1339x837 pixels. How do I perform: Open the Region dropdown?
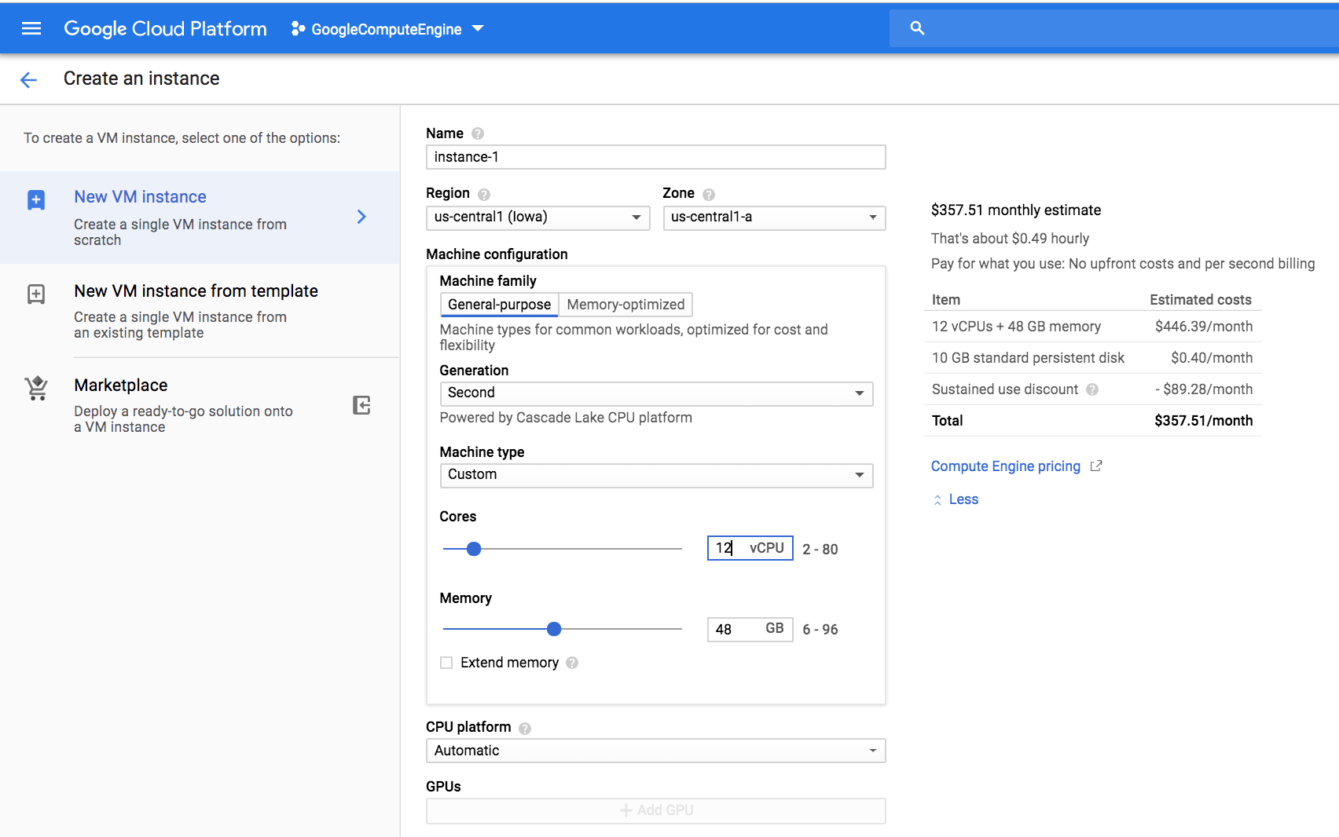tap(537, 217)
